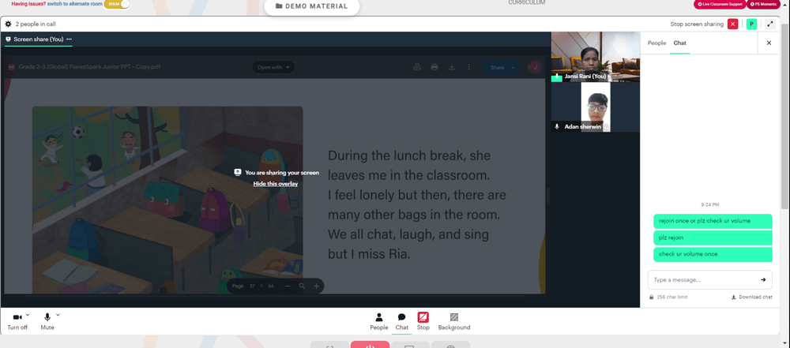The image size is (790, 348).
Task: Click Jansi Rani (You) video thumbnail
Action: pyautogui.click(x=596, y=56)
